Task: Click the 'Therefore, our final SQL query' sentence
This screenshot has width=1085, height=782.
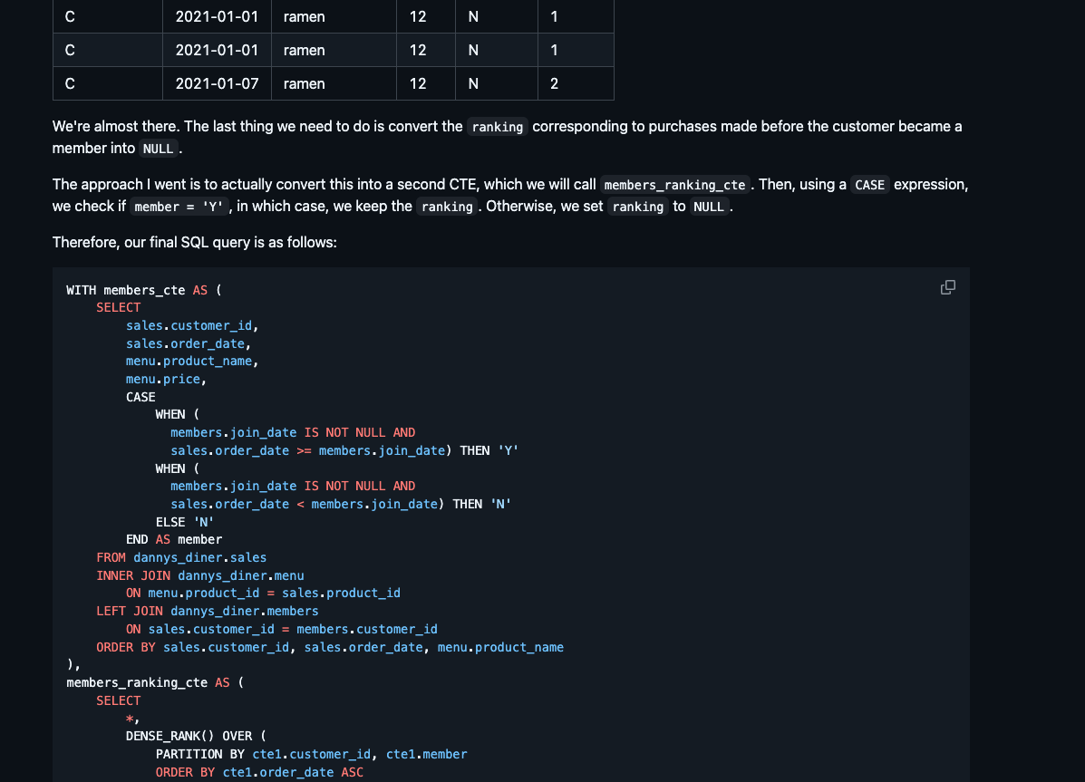Action: tap(195, 243)
